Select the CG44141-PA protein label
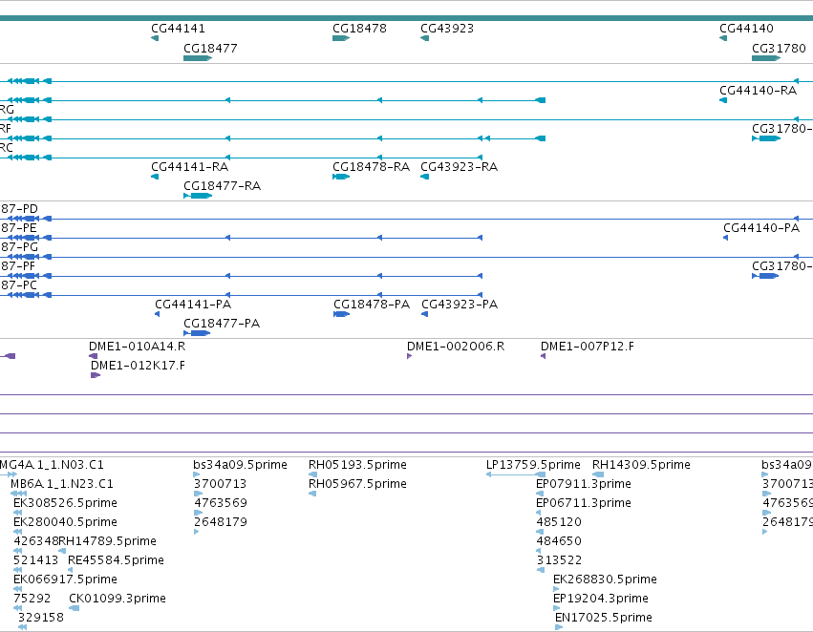Screen dimensions: 813x632 click(x=193, y=305)
